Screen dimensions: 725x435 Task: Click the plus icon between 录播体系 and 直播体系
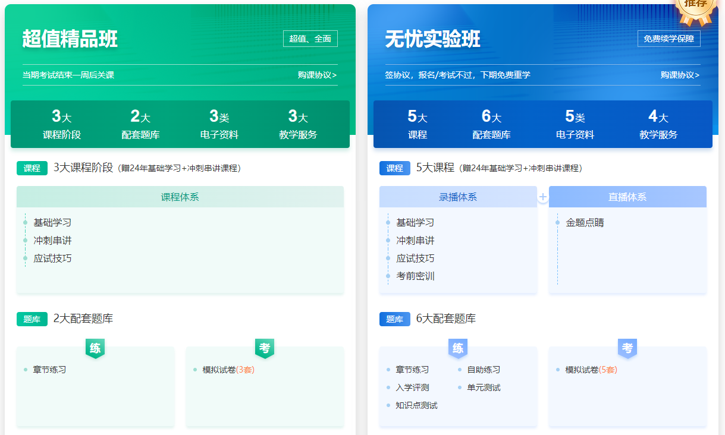coord(543,197)
